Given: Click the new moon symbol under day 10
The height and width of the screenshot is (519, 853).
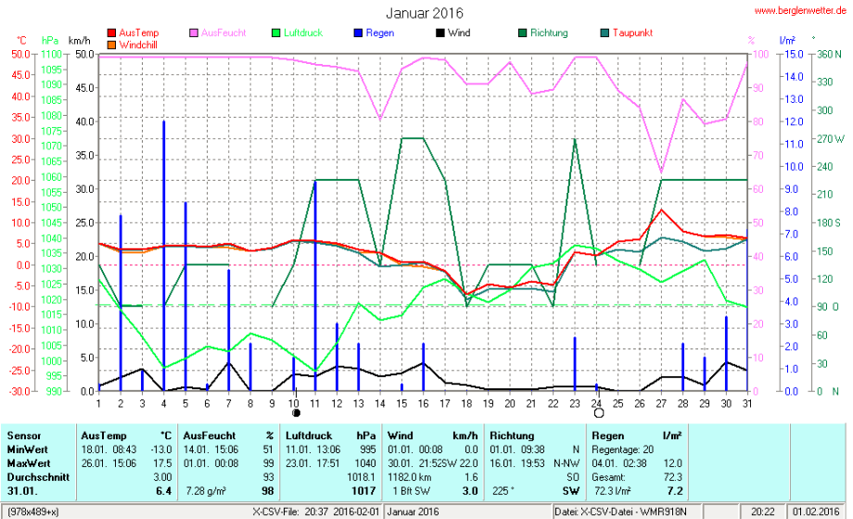Looking at the screenshot, I should pyautogui.click(x=296, y=413).
